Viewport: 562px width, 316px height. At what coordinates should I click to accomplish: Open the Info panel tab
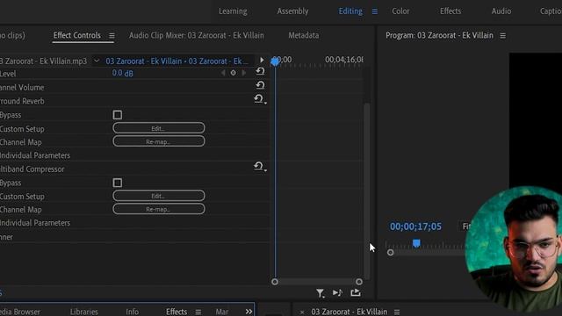pos(133,312)
